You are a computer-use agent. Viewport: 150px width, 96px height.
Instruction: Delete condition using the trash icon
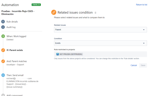pyautogui.click(x=96, y=13)
